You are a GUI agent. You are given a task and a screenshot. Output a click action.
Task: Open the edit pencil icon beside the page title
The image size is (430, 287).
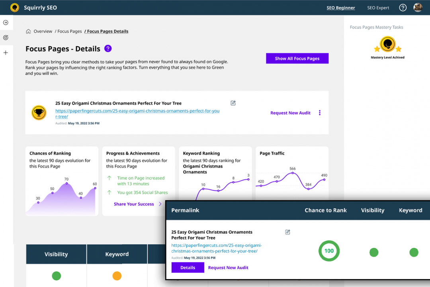(233, 103)
